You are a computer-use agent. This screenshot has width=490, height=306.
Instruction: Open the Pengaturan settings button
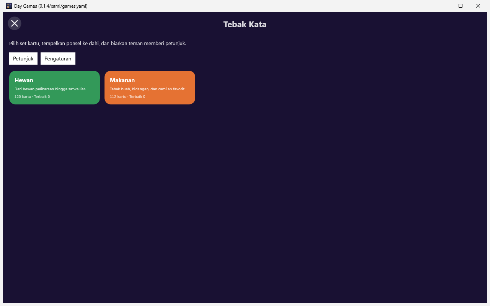pyautogui.click(x=58, y=59)
